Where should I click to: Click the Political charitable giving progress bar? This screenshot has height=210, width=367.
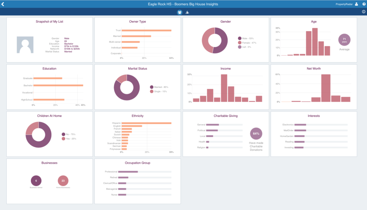[224, 130]
